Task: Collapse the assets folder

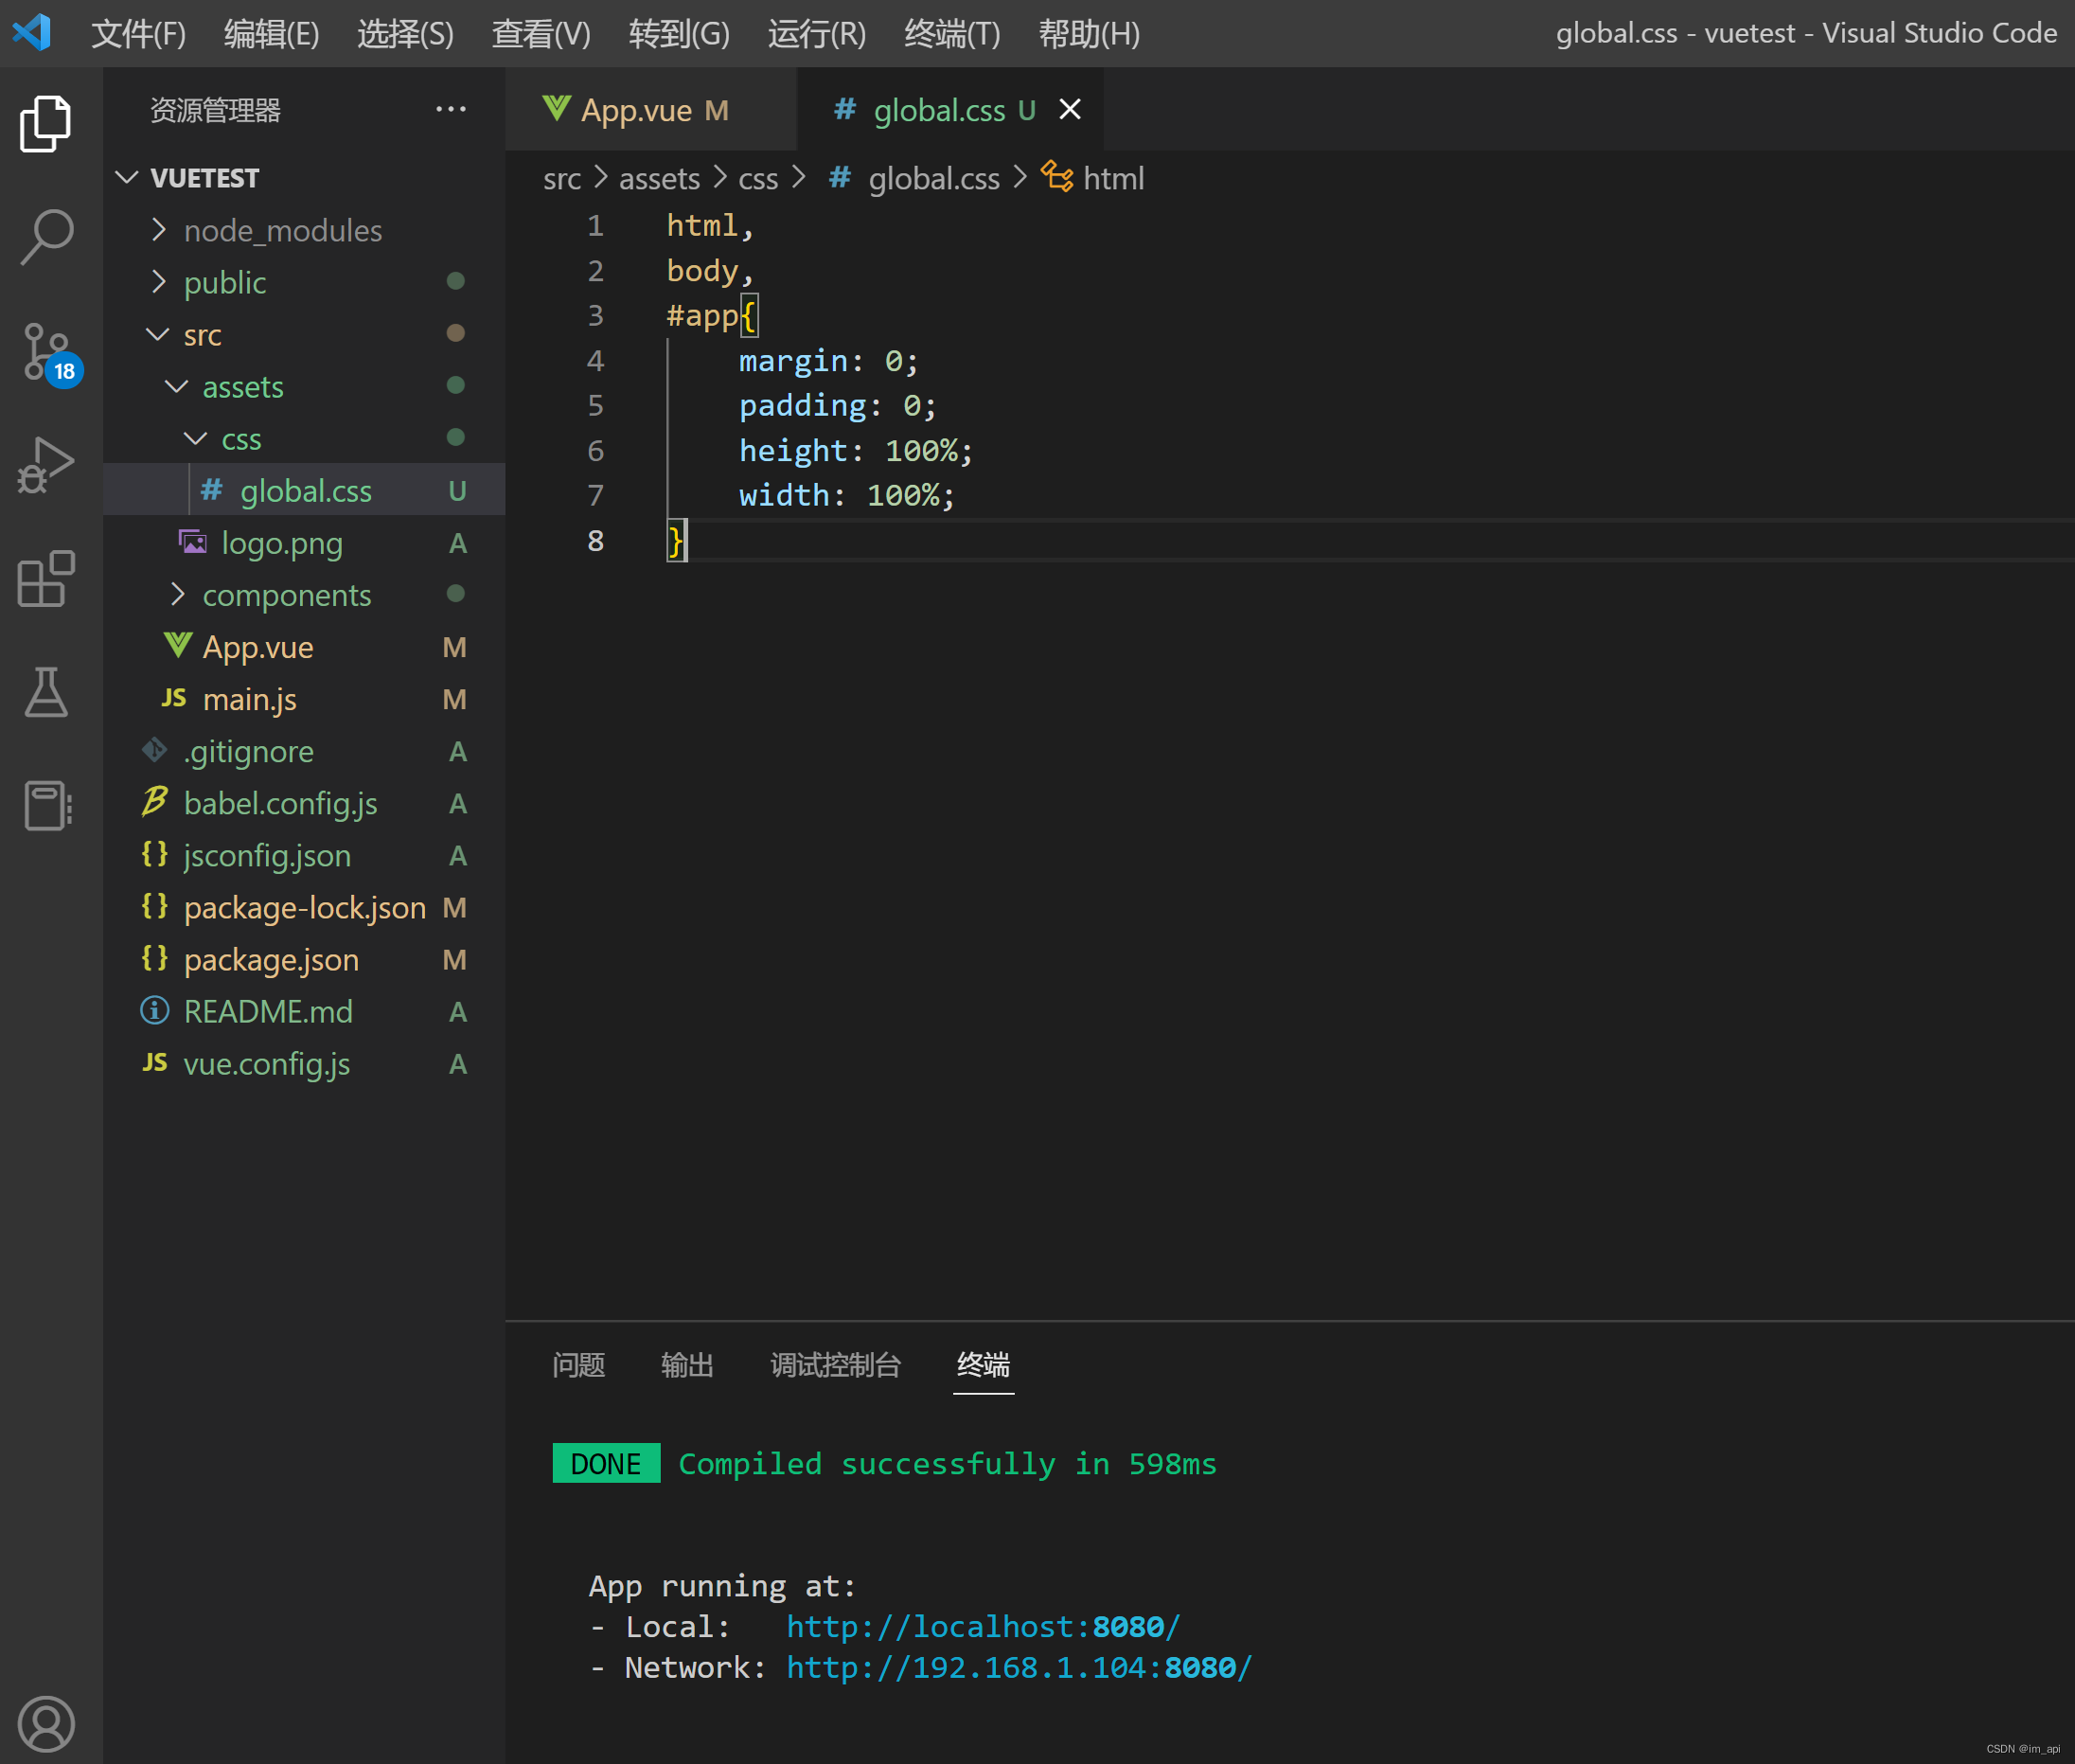Action: (x=242, y=387)
